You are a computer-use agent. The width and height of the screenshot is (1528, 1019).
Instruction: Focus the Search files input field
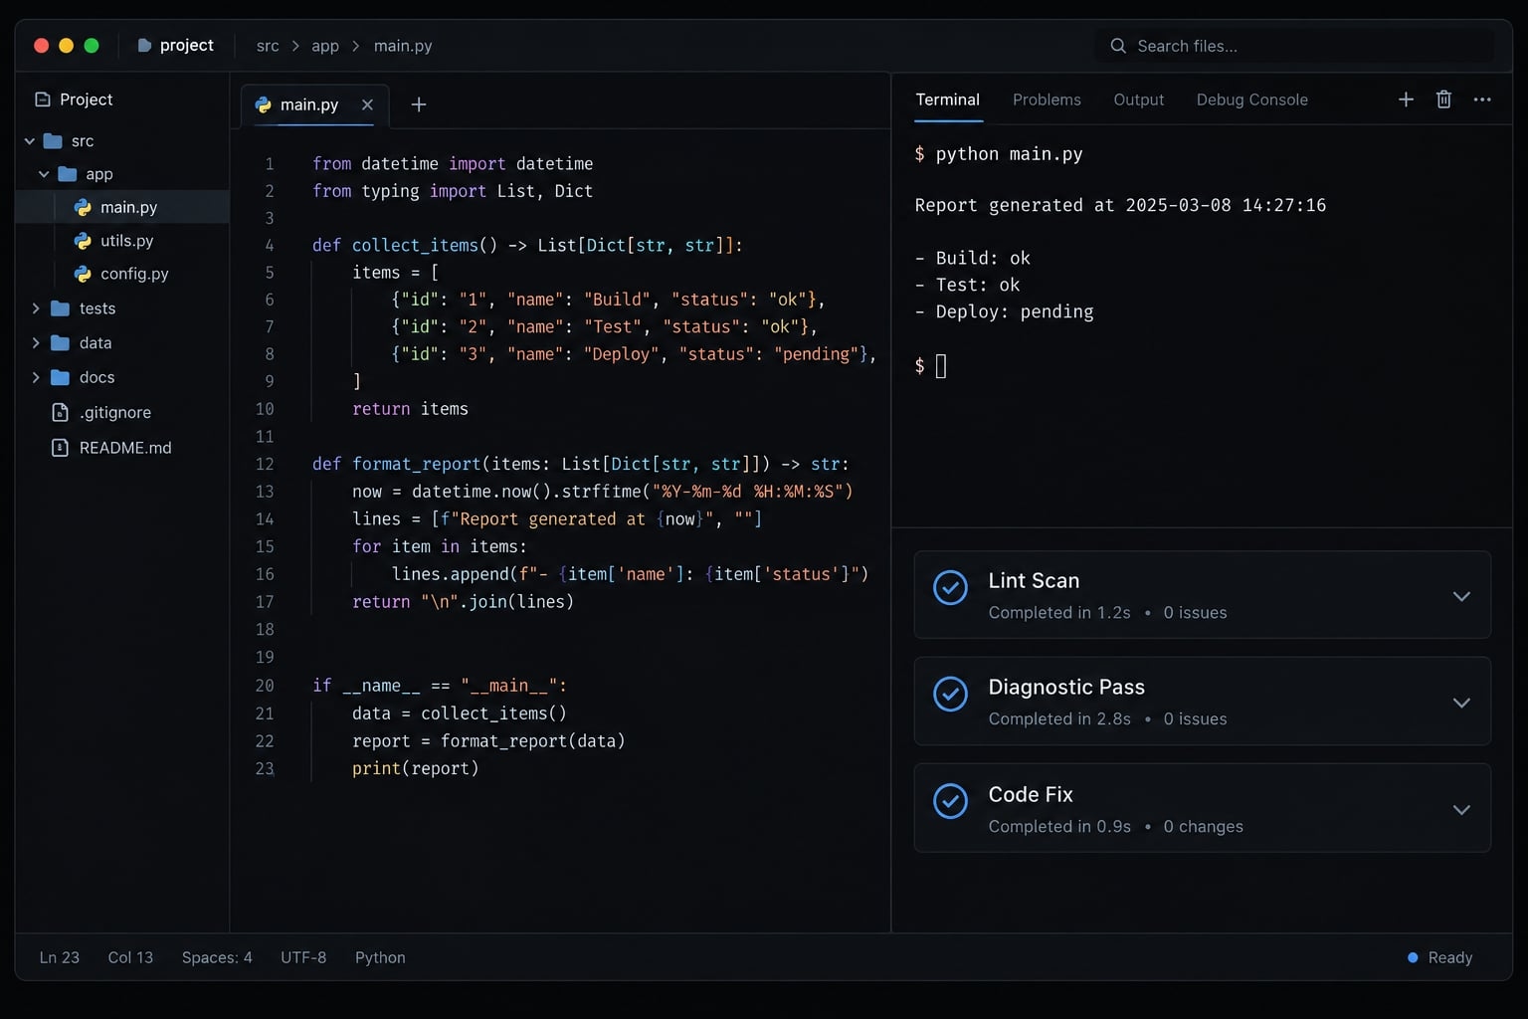[1294, 46]
